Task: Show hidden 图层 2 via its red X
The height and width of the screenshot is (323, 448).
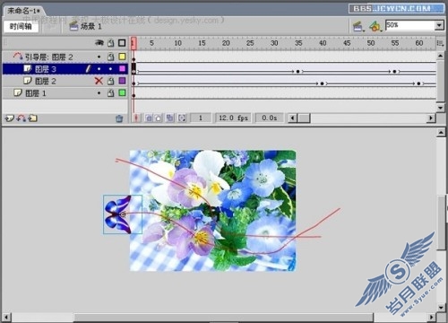Action: coord(99,81)
